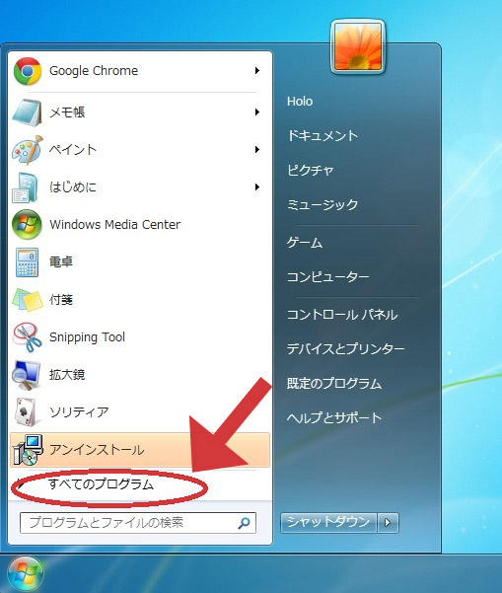The height and width of the screenshot is (593, 502).
Task: Open the ペイント paint palette icon
Action: pyautogui.click(x=27, y=150)
